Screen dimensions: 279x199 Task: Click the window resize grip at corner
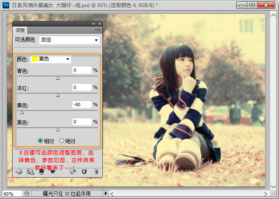click(x=273, y=193)
